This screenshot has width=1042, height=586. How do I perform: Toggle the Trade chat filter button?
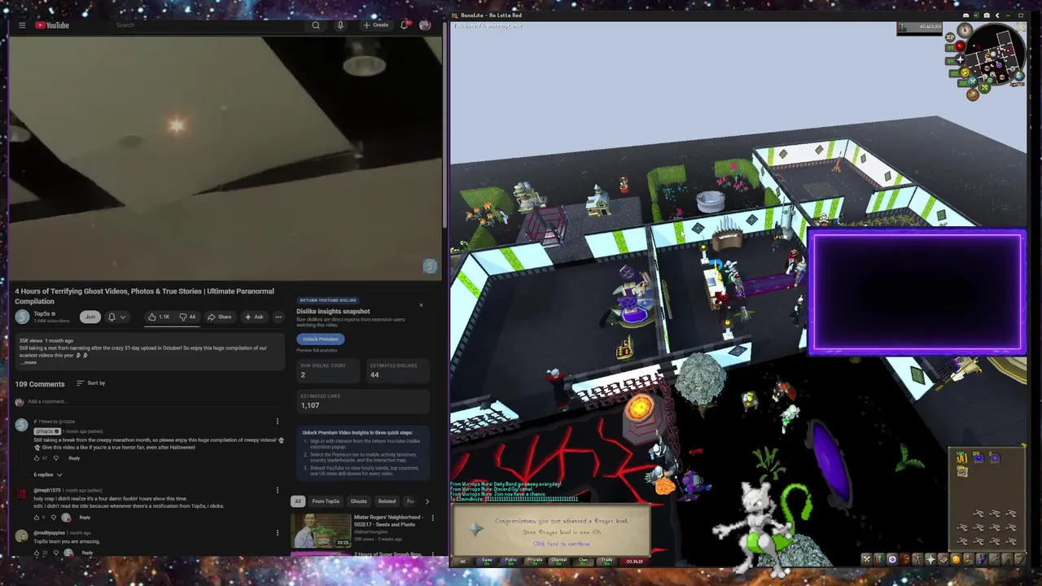pyautogui.click(x=607, y=561)
